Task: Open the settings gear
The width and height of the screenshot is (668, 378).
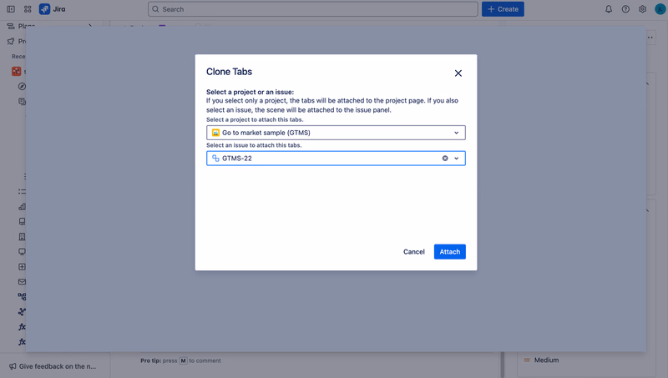Action: pyautogui.click(x=642, y=9)
